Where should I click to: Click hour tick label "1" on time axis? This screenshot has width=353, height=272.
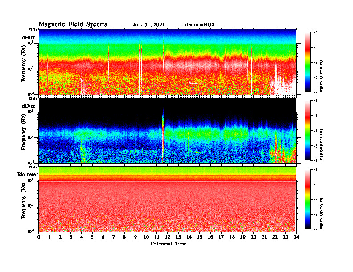pyautogui.click(x=49, y=237)
